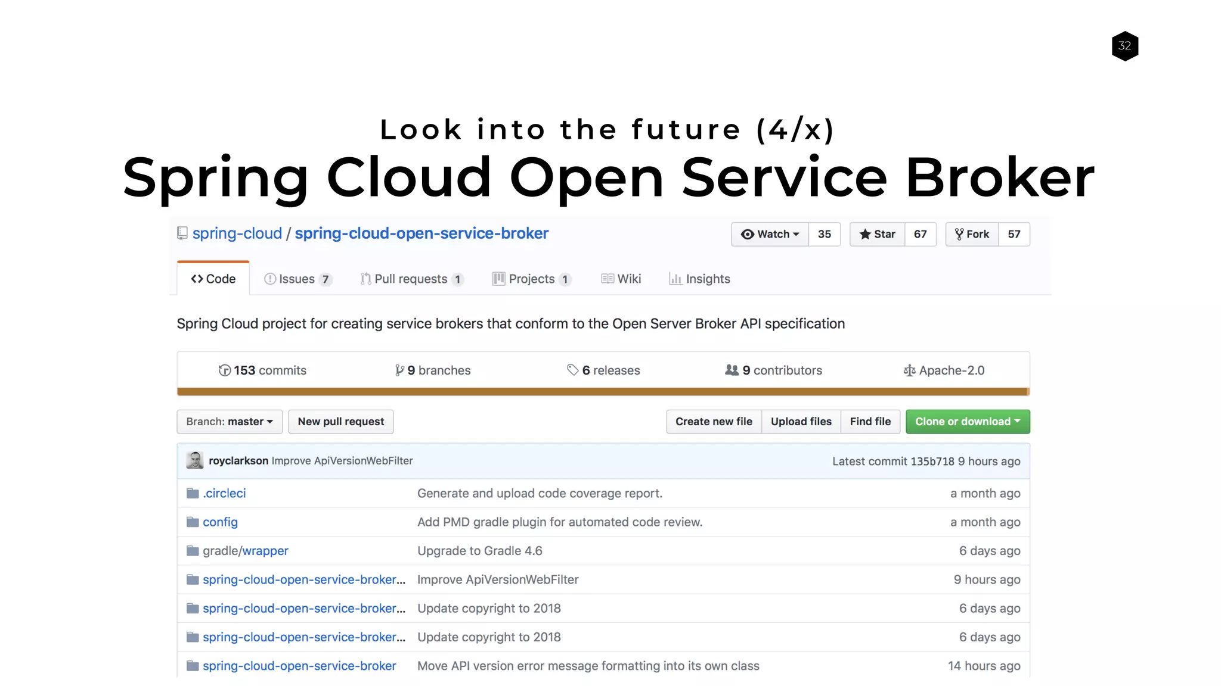This screenshot has width=1221, height=686.
Task: Click the Pull requests count badge 1
Action: 458,279
